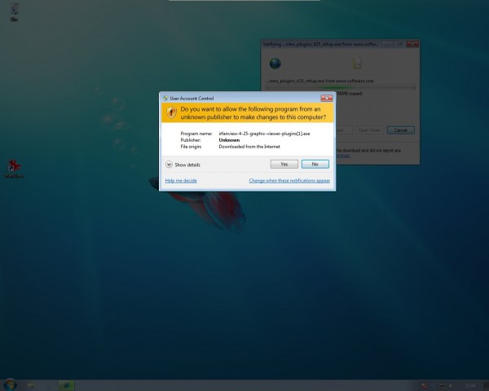489x391 pixels.
Task: Click No in User Account Control dialog
Action: (315, 164)
